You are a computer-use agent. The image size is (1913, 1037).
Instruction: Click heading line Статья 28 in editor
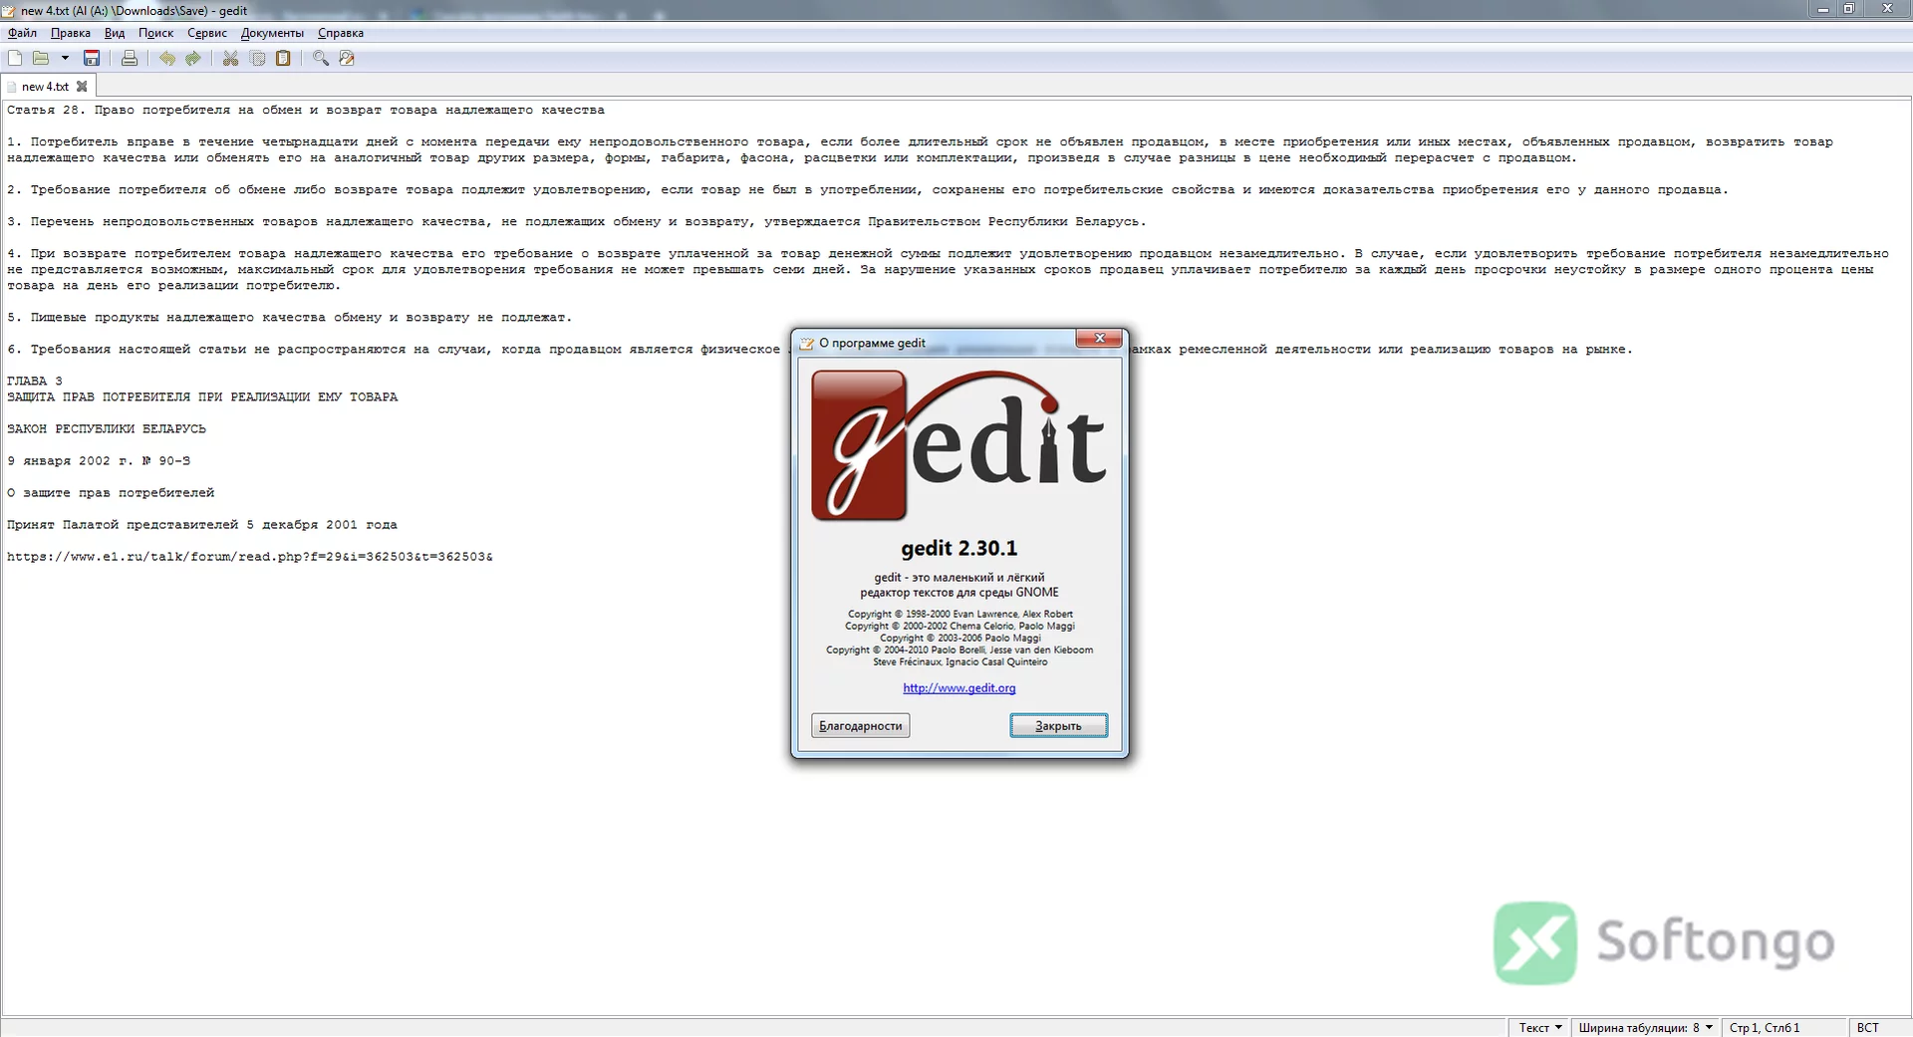pyautogui.click(x=306, y=111)
